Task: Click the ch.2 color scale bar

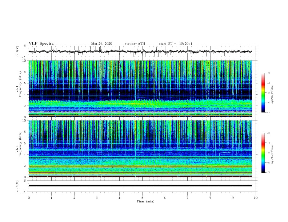Action: point(263,153)
